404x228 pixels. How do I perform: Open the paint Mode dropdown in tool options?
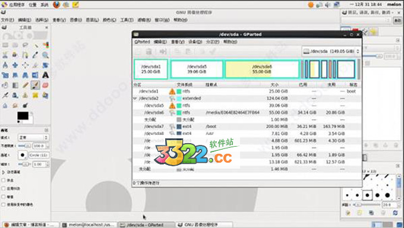coord(33,138)
